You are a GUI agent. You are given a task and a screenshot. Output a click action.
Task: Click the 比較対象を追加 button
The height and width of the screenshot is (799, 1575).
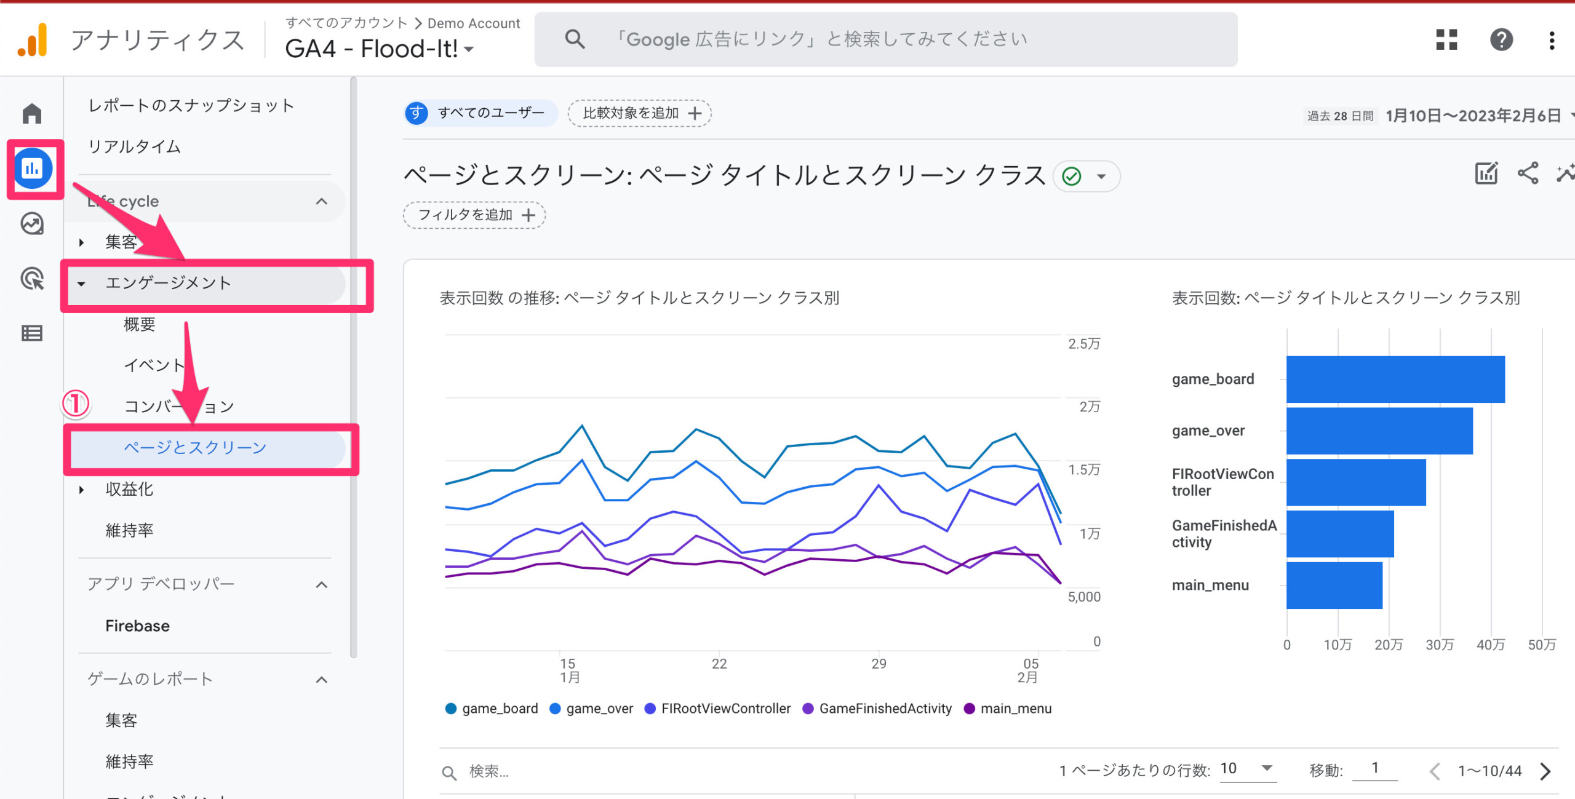coord(640,114)
